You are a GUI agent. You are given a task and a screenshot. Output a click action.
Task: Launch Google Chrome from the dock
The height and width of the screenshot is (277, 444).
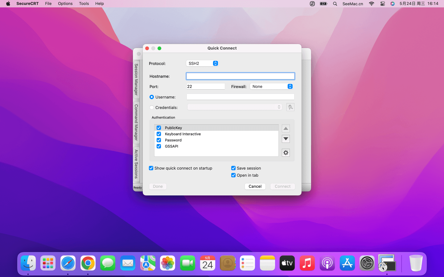tap(88, 263)
